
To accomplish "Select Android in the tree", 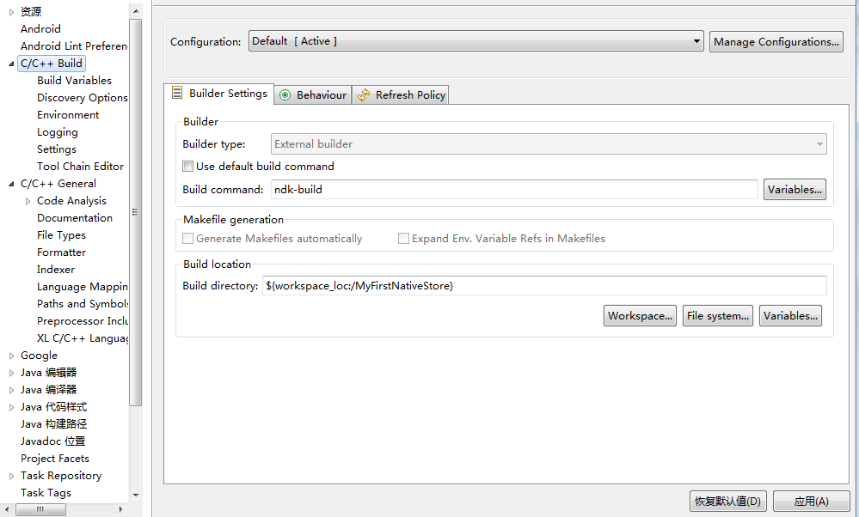I will [x=40, y=29].
